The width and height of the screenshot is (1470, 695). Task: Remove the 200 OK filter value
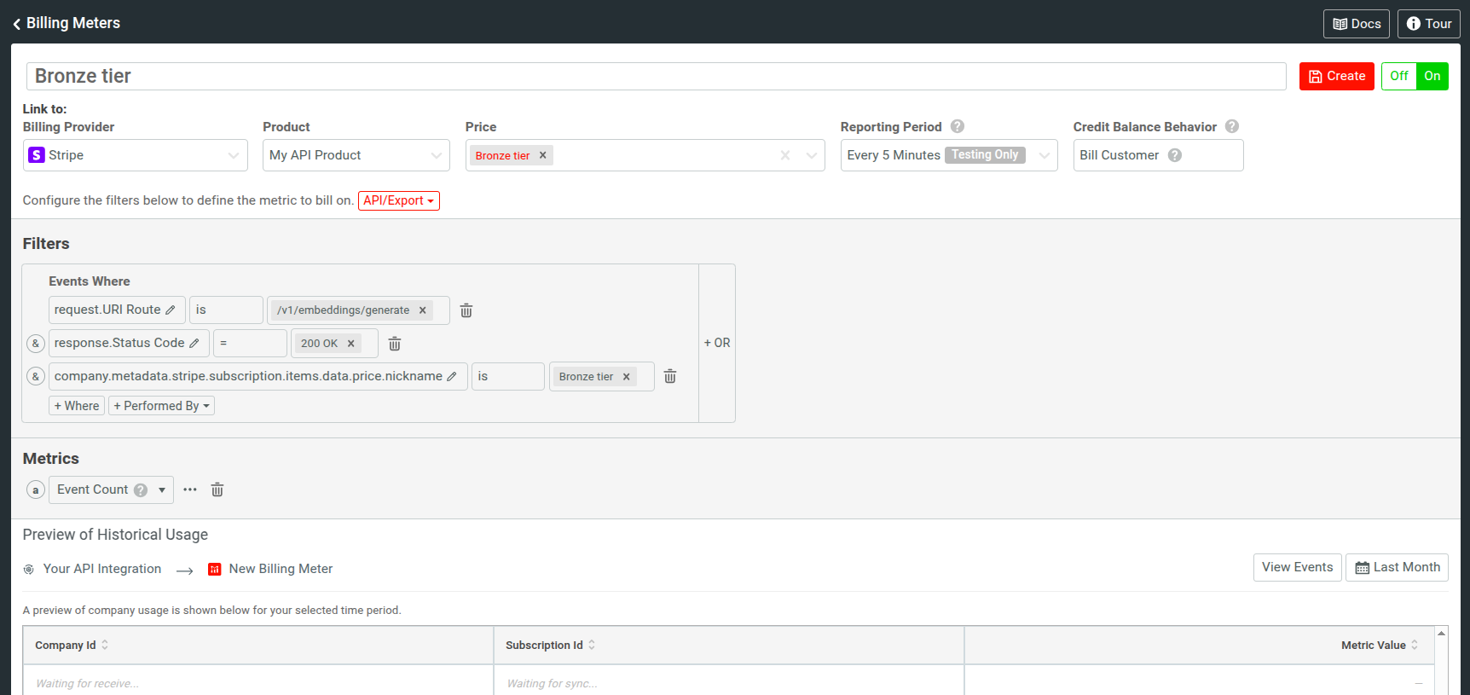click(350, 344)
